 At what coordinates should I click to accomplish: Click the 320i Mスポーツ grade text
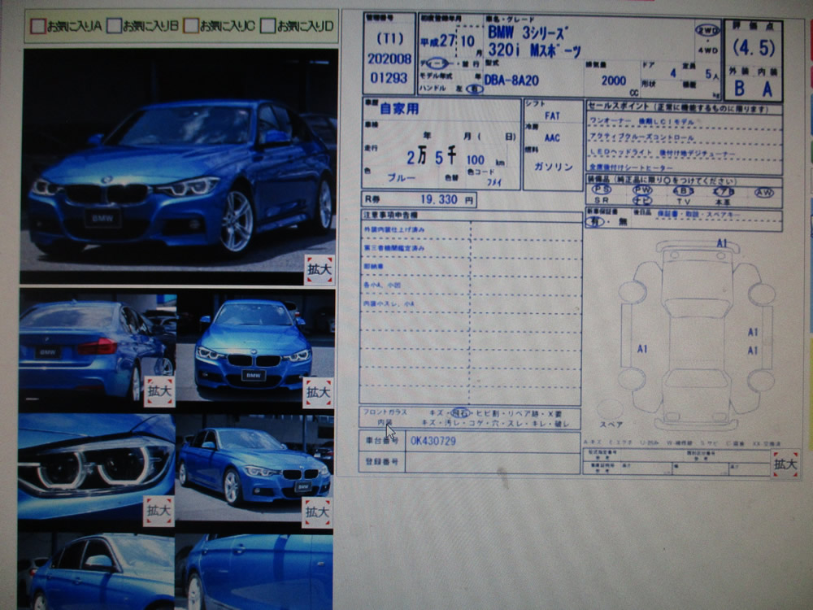coord(535,50)
